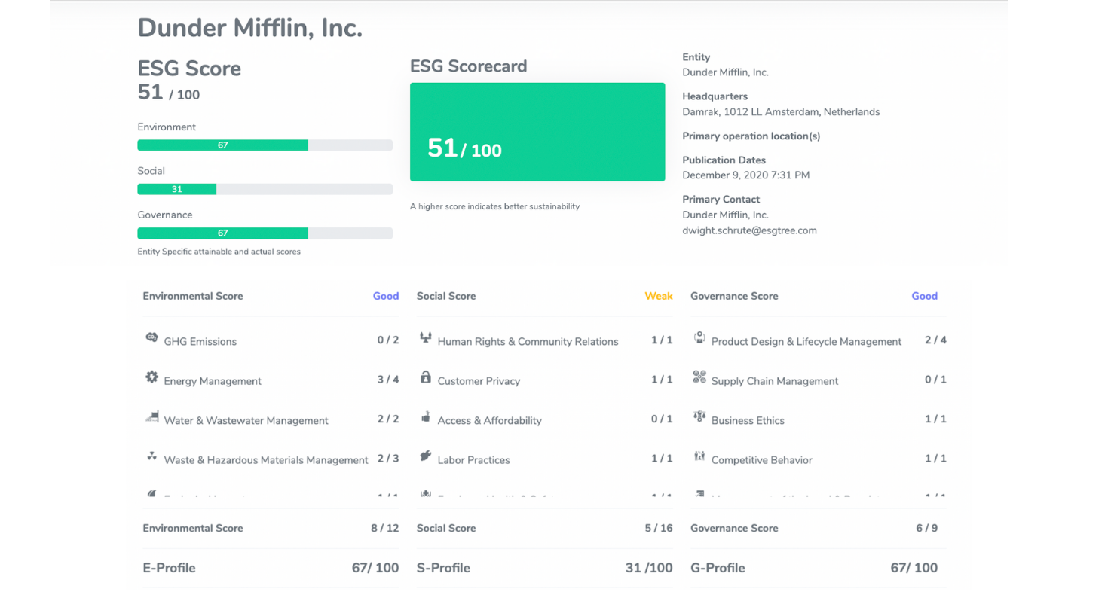Select the Governance Score column header

click(x=734, y=296)
